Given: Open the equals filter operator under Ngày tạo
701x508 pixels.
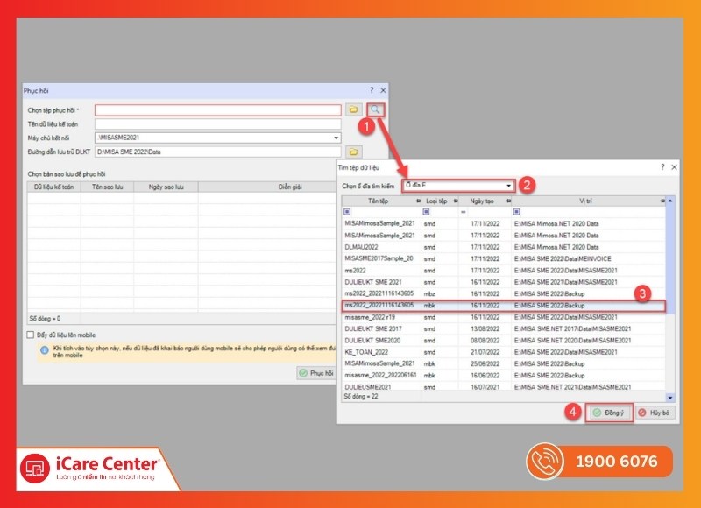Looking at the screenshot, I should (x=464, y=212).
